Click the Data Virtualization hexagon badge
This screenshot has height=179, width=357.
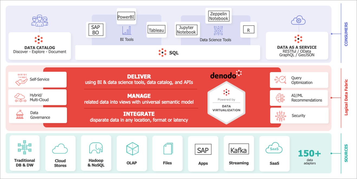coord(226,103)
